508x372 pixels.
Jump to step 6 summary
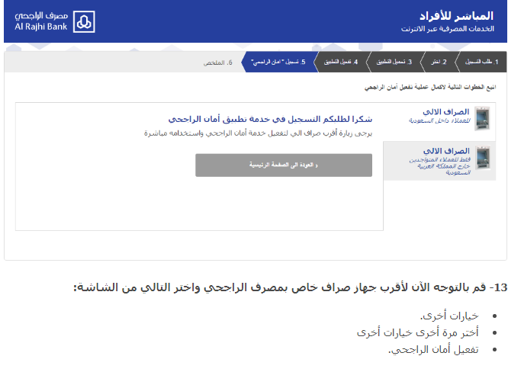(x=218, y=62)
